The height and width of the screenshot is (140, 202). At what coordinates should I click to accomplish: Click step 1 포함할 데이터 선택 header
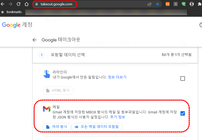[115, 55]
